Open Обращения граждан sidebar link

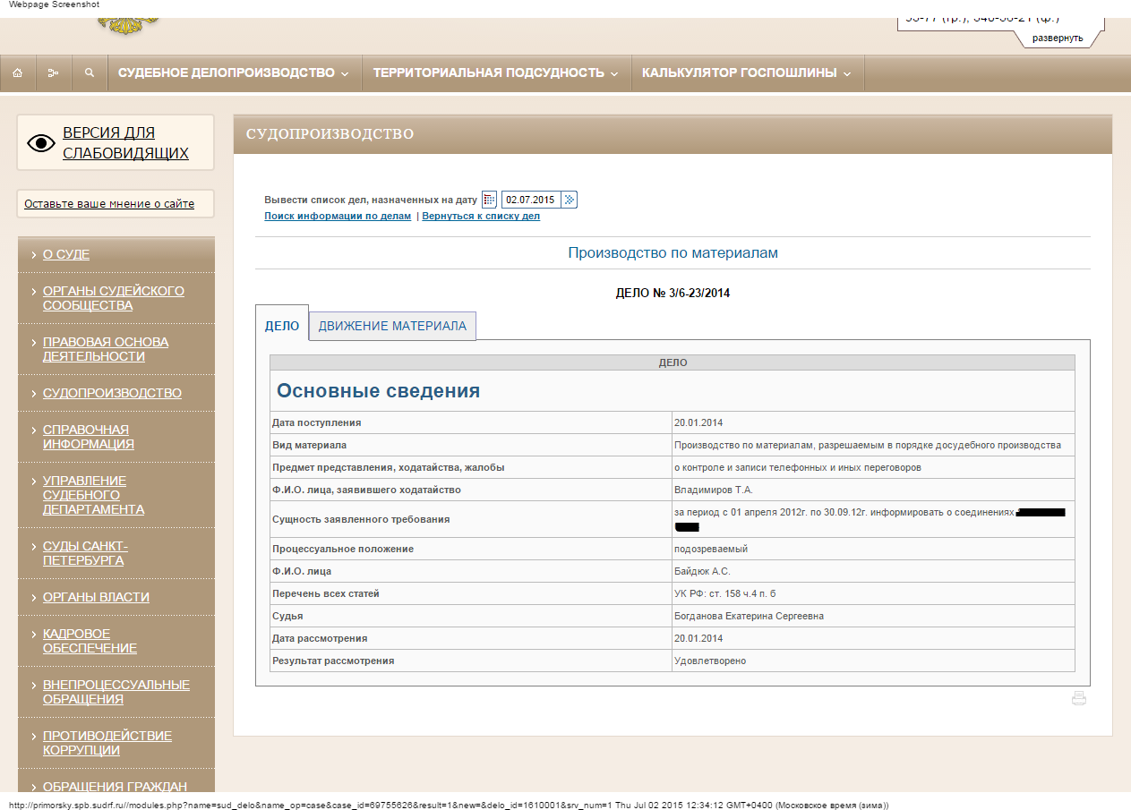pos(115,787)
